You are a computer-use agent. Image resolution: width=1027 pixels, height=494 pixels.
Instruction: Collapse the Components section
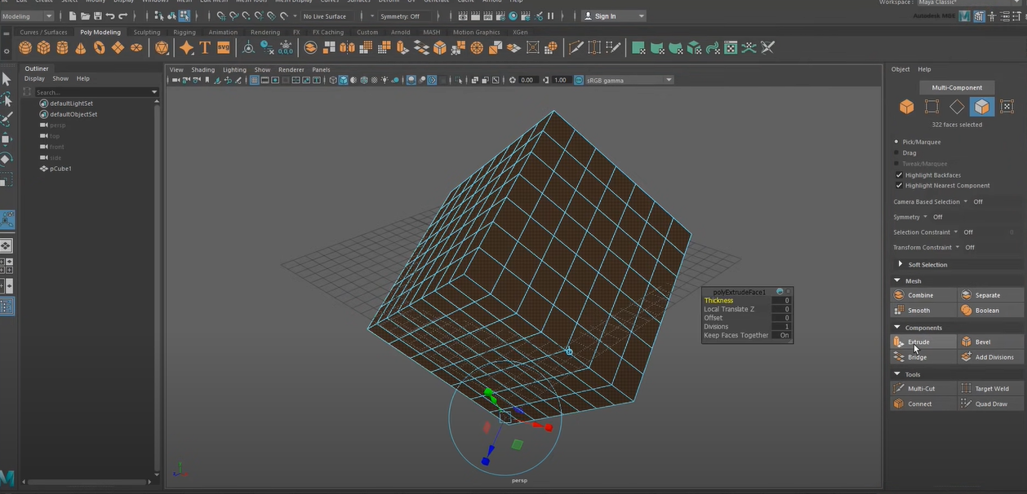coord(897,327)
